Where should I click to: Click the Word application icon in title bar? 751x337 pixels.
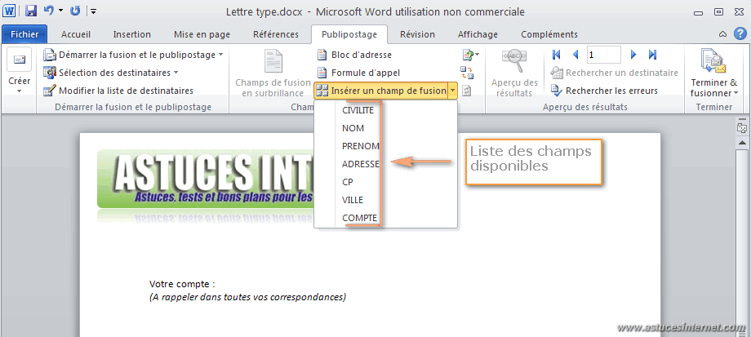point(10,11)
